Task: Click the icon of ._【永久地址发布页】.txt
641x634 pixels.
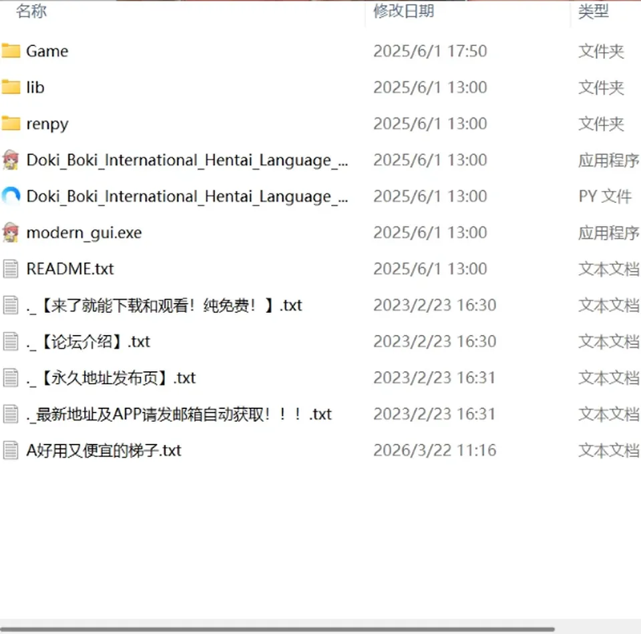Action: (11, 378)
